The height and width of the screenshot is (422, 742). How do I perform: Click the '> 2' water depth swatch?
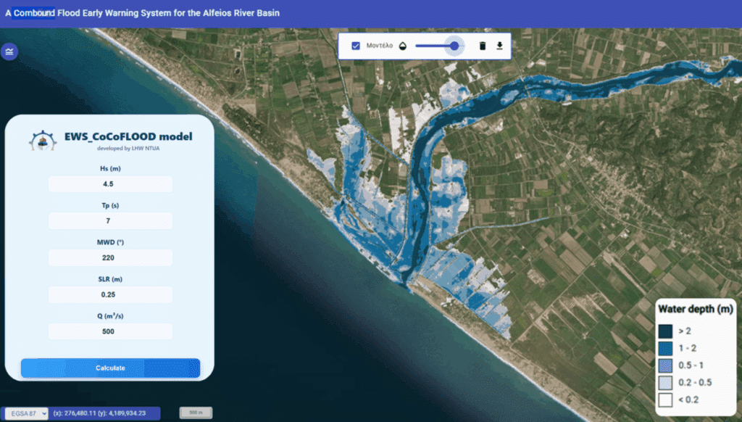click(665, 331)
